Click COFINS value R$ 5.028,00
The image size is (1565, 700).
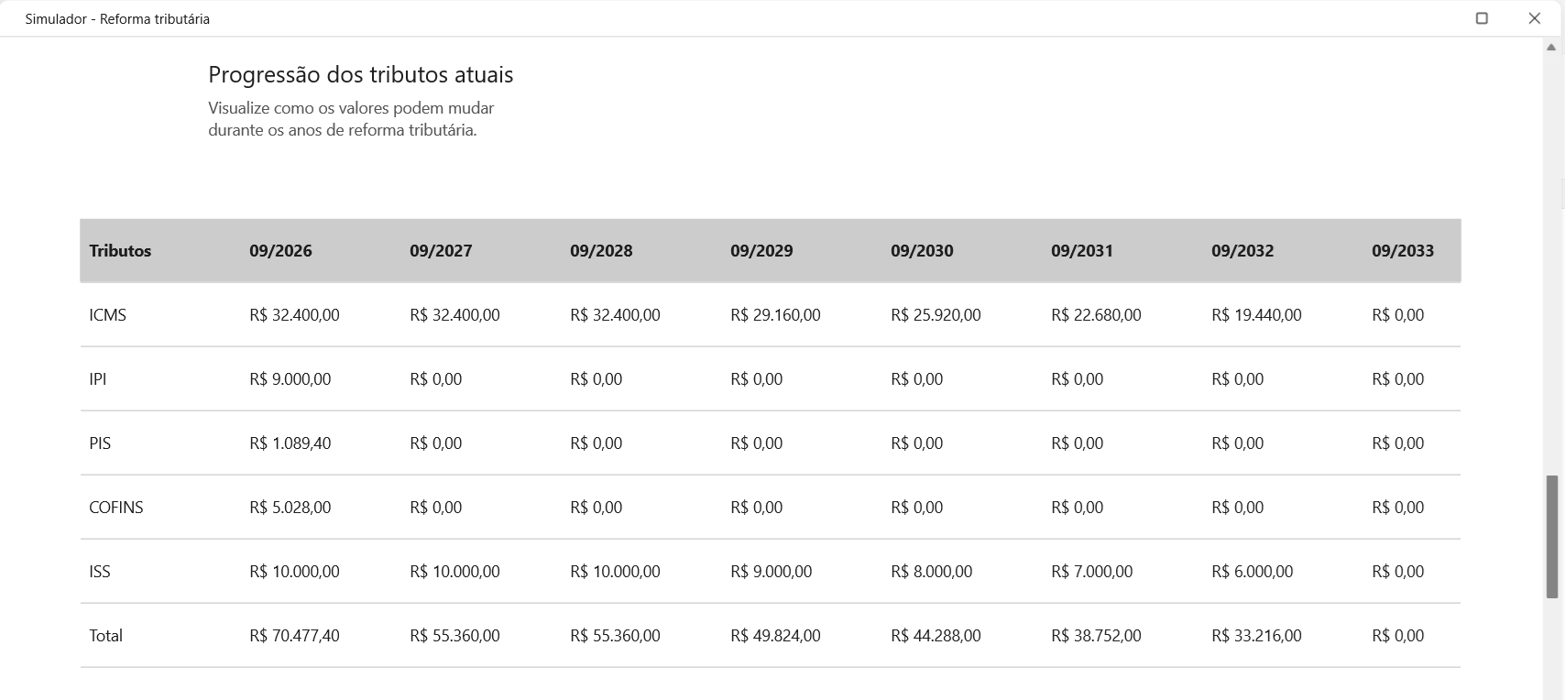coord(290,508)
